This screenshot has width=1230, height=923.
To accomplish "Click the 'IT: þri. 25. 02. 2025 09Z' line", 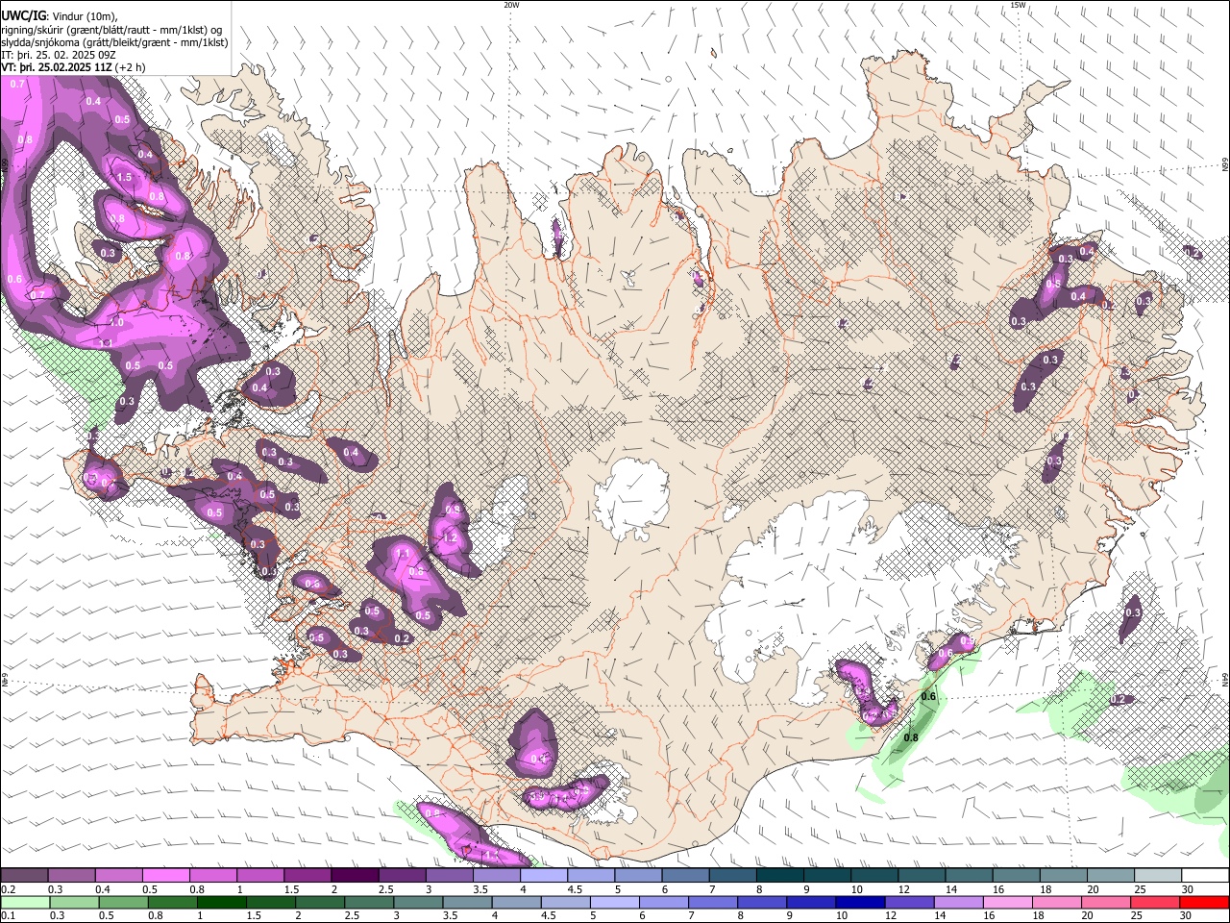I will pyautogui.click(x=59, y=55).
